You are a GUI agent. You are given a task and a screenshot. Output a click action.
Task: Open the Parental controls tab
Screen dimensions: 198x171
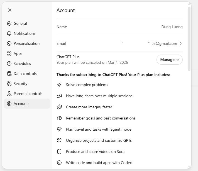click(27, 94)
